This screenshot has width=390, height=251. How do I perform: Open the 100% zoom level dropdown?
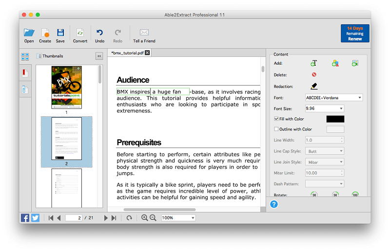178,218
